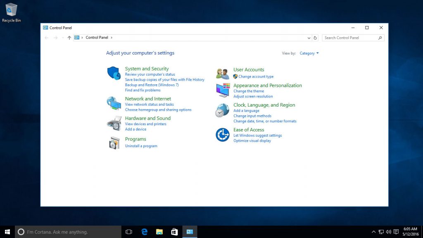Open 'Change account type' link

coord(256,76)
